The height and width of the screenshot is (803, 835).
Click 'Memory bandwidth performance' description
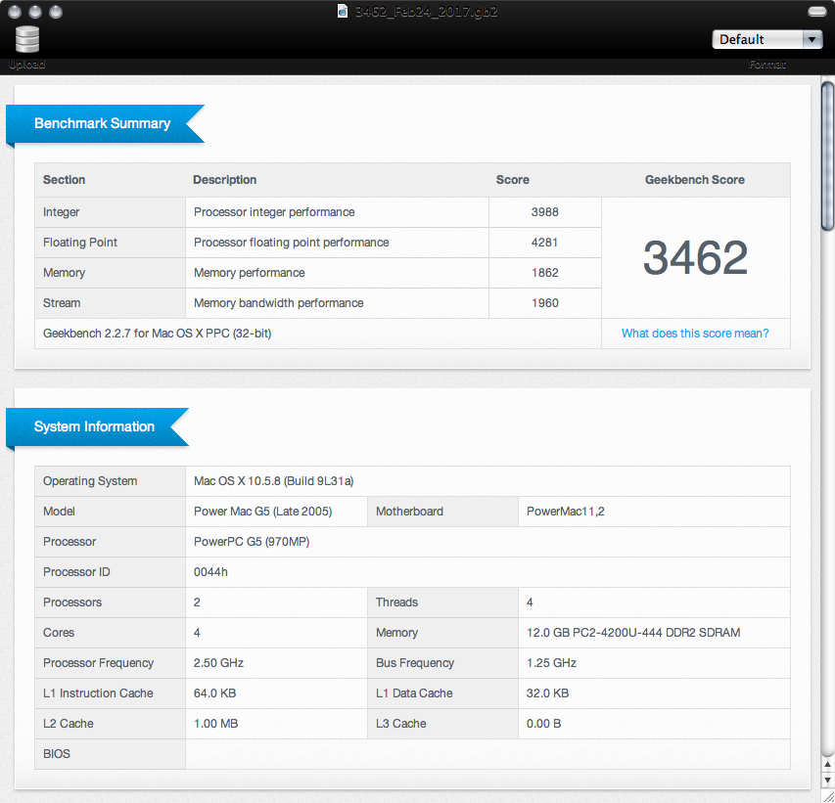click(x=279, y=303)
